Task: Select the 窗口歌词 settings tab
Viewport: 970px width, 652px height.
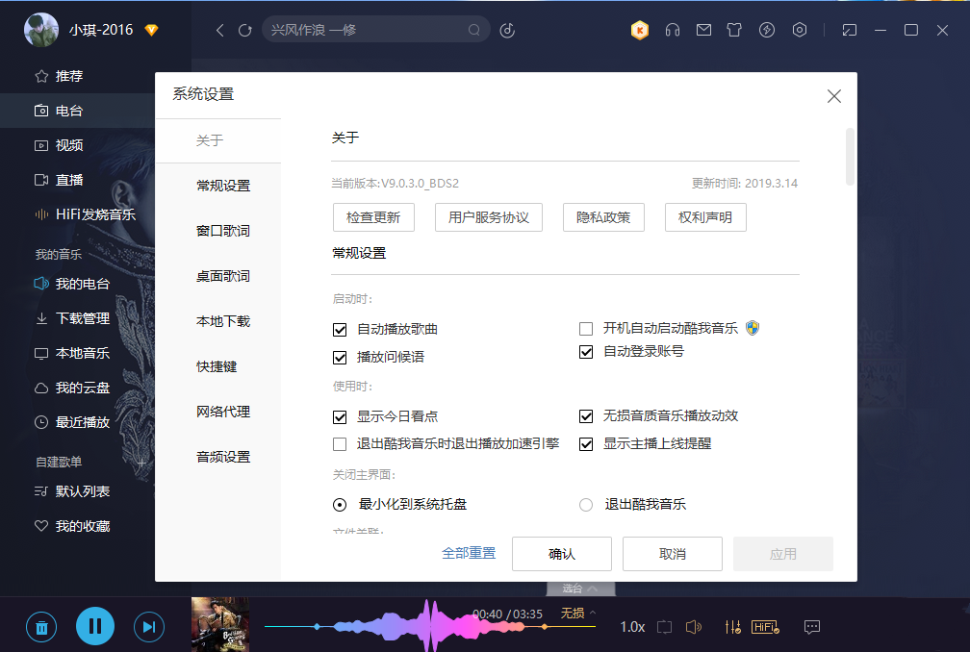Action: (223, 231)
